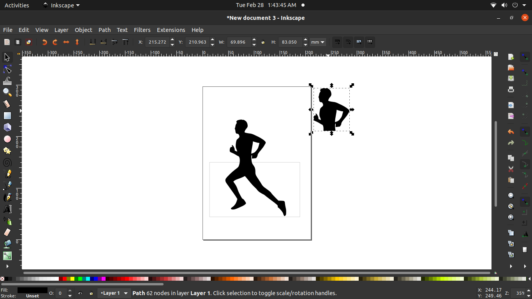The height and width of the screenshot is (299, 532).
Task: Enable snapping using the top-right toggle
Action: (x=525, y=56)
